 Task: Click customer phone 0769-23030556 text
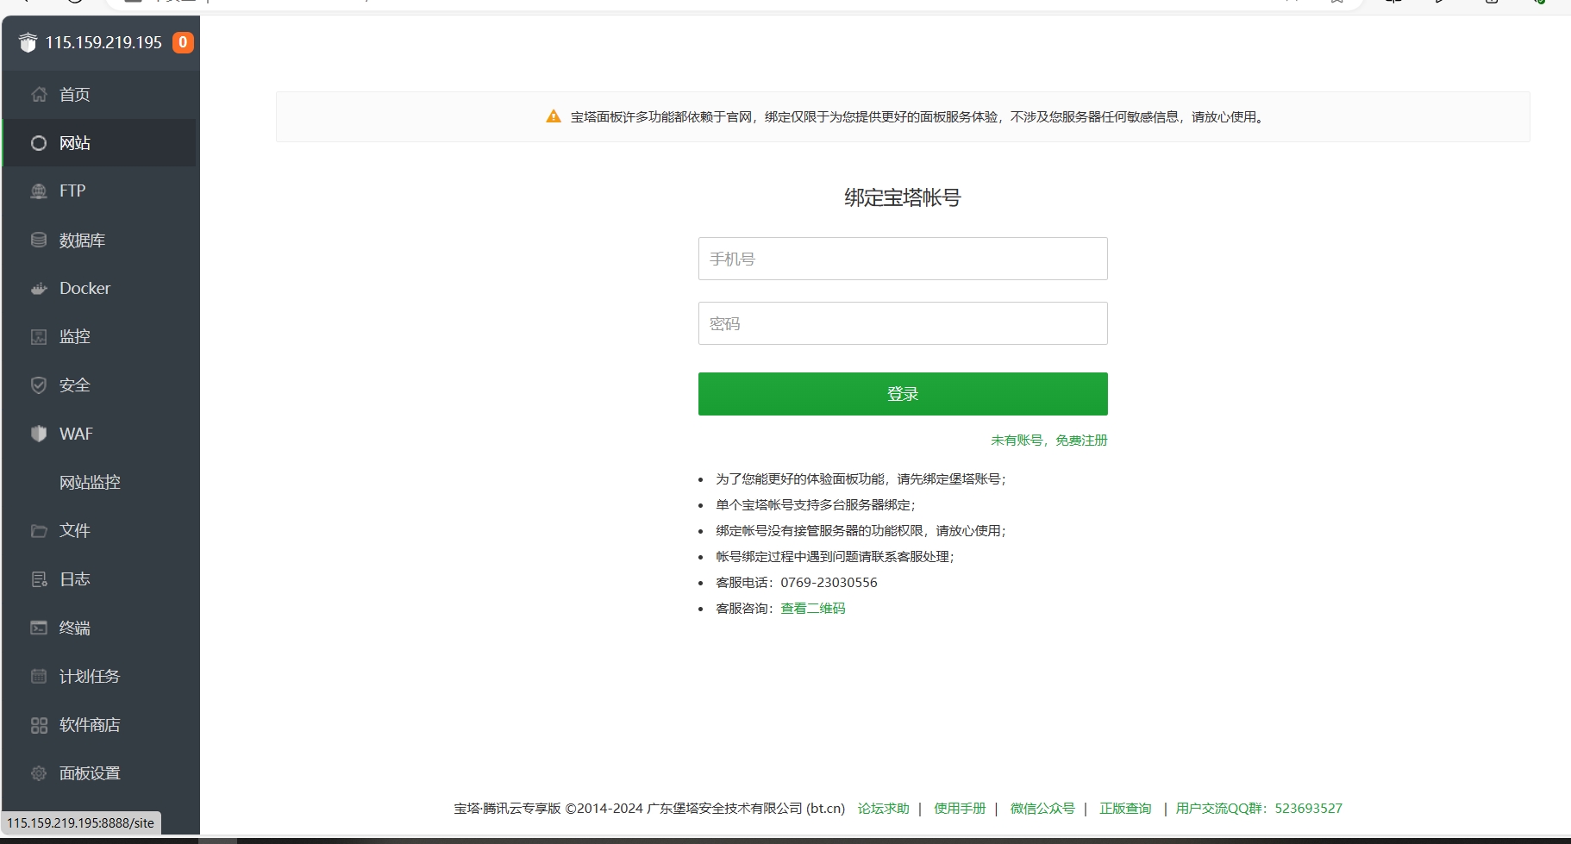coord(829,583)
